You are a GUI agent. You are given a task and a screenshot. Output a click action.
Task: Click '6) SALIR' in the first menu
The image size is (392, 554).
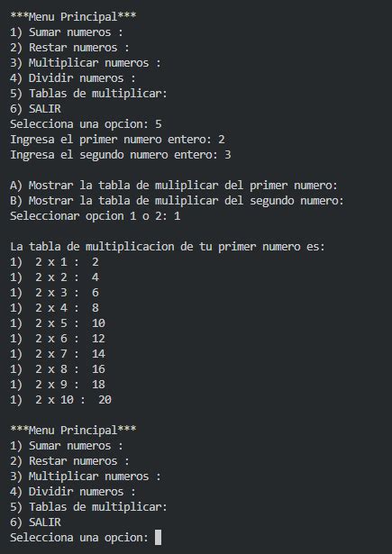pyautogui.click(x=35, y=109)
